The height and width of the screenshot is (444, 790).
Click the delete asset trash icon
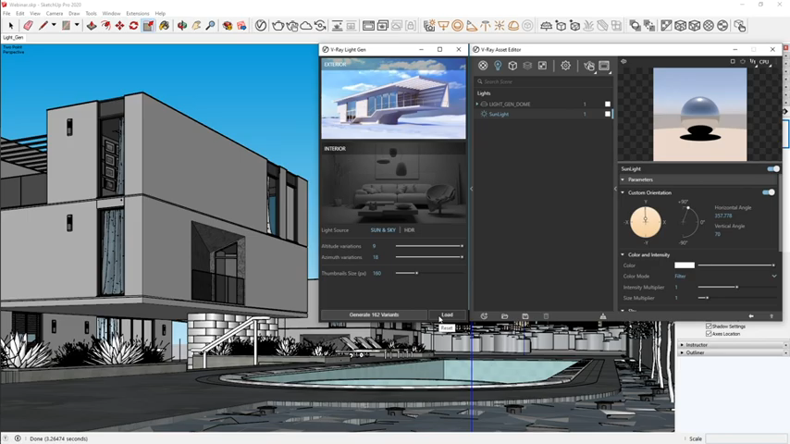click(x=546, y=316)
